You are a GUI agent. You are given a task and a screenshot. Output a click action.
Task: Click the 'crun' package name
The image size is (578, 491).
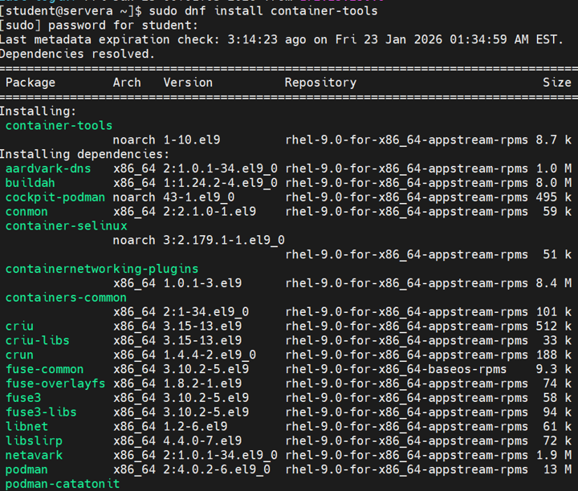(x=19, y=355)
